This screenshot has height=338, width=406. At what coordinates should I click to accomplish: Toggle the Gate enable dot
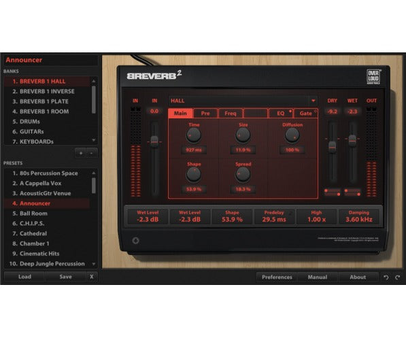click(316, 111)
